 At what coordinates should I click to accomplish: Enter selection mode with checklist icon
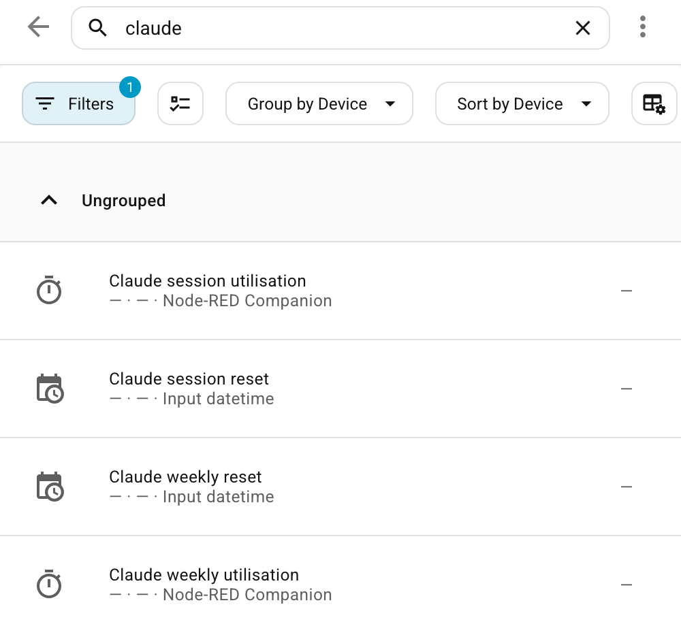pyautogui.click(x=180, y=103)
